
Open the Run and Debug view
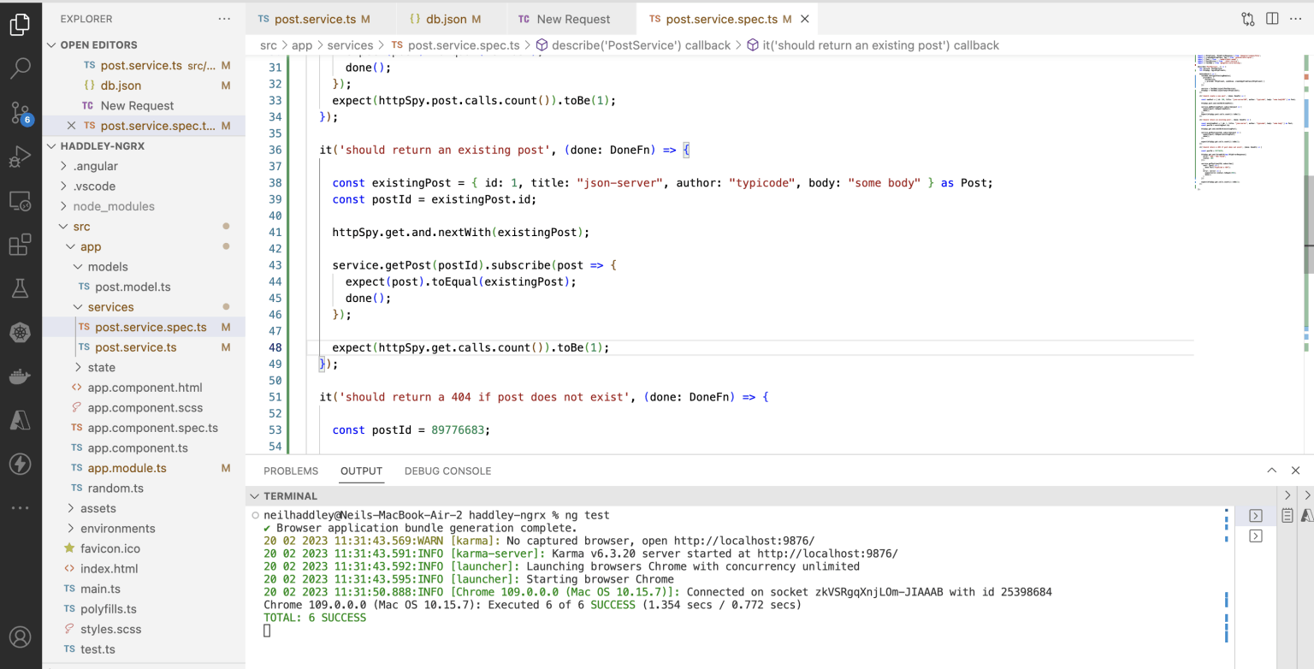click(x=21, y=157)
